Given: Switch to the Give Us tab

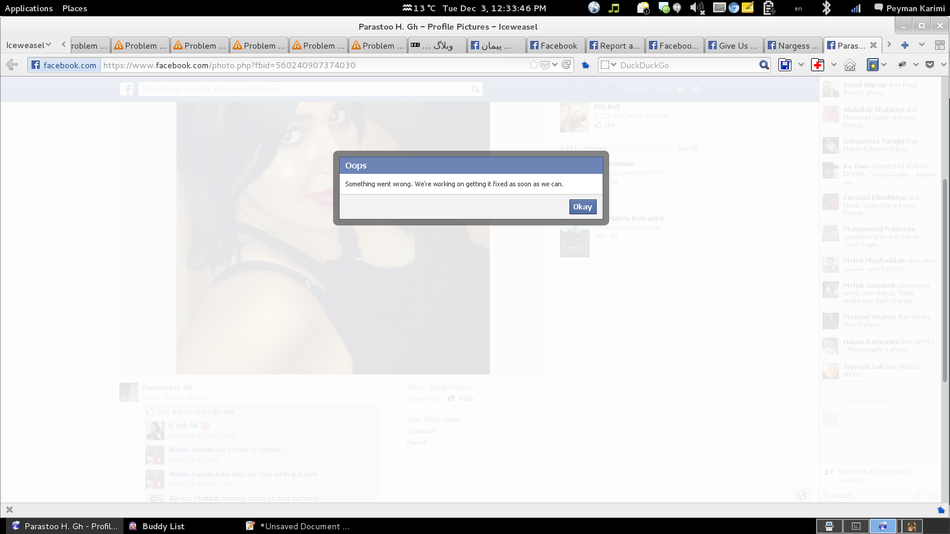Looking at the screenshot, I should point(734,46).
